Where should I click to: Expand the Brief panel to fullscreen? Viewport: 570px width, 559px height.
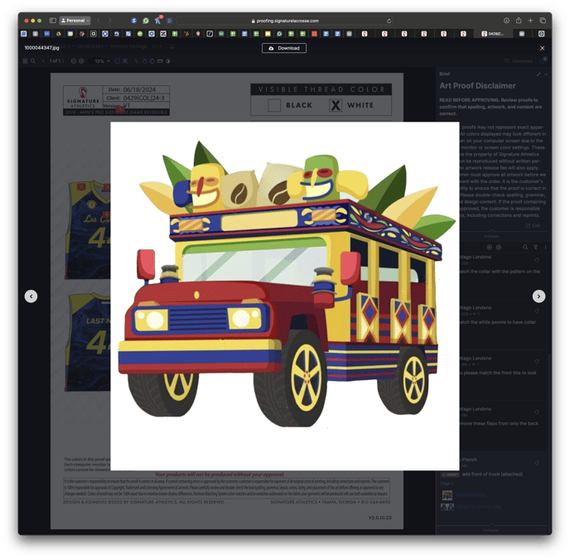pyautogui.click(x=538, y=74)
